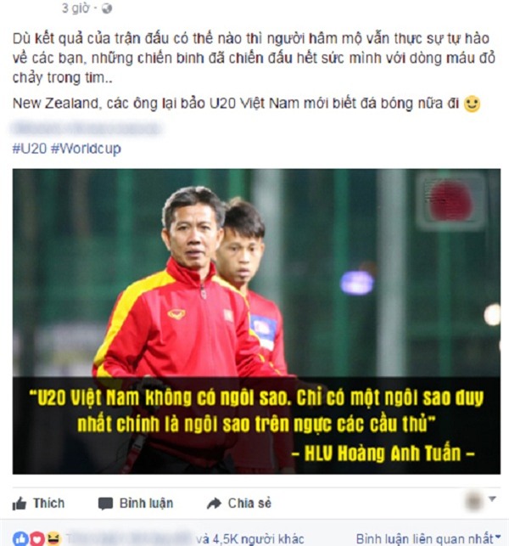The image size is (509, 546).
Task: Open the blurred profile avatar selector
Action: tap(474, 502)
